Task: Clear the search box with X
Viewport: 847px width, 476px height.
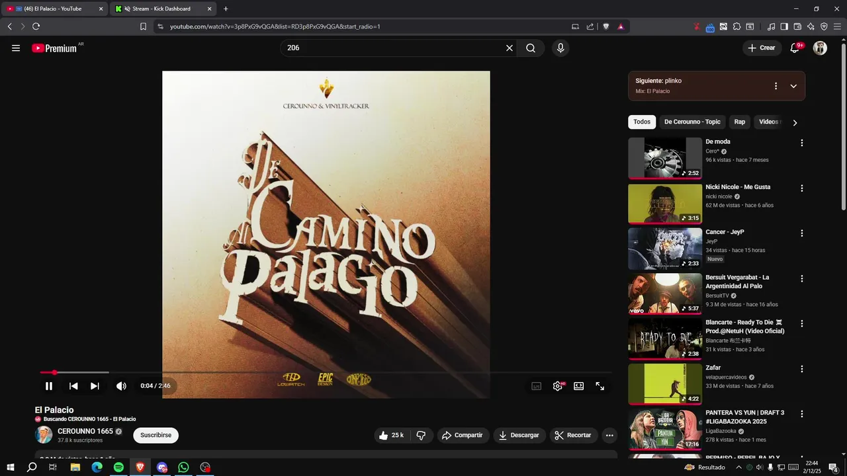Action: pyautogui.click(x=510, y=48)
